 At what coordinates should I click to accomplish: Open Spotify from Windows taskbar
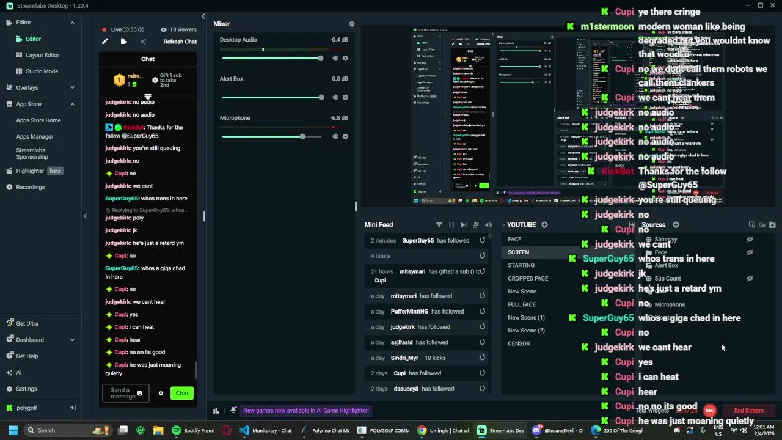pyautogui.click(x=193, y=430)
